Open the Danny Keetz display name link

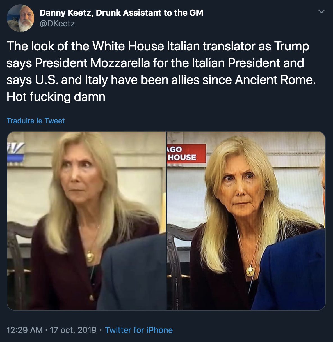tap(121, 13)
